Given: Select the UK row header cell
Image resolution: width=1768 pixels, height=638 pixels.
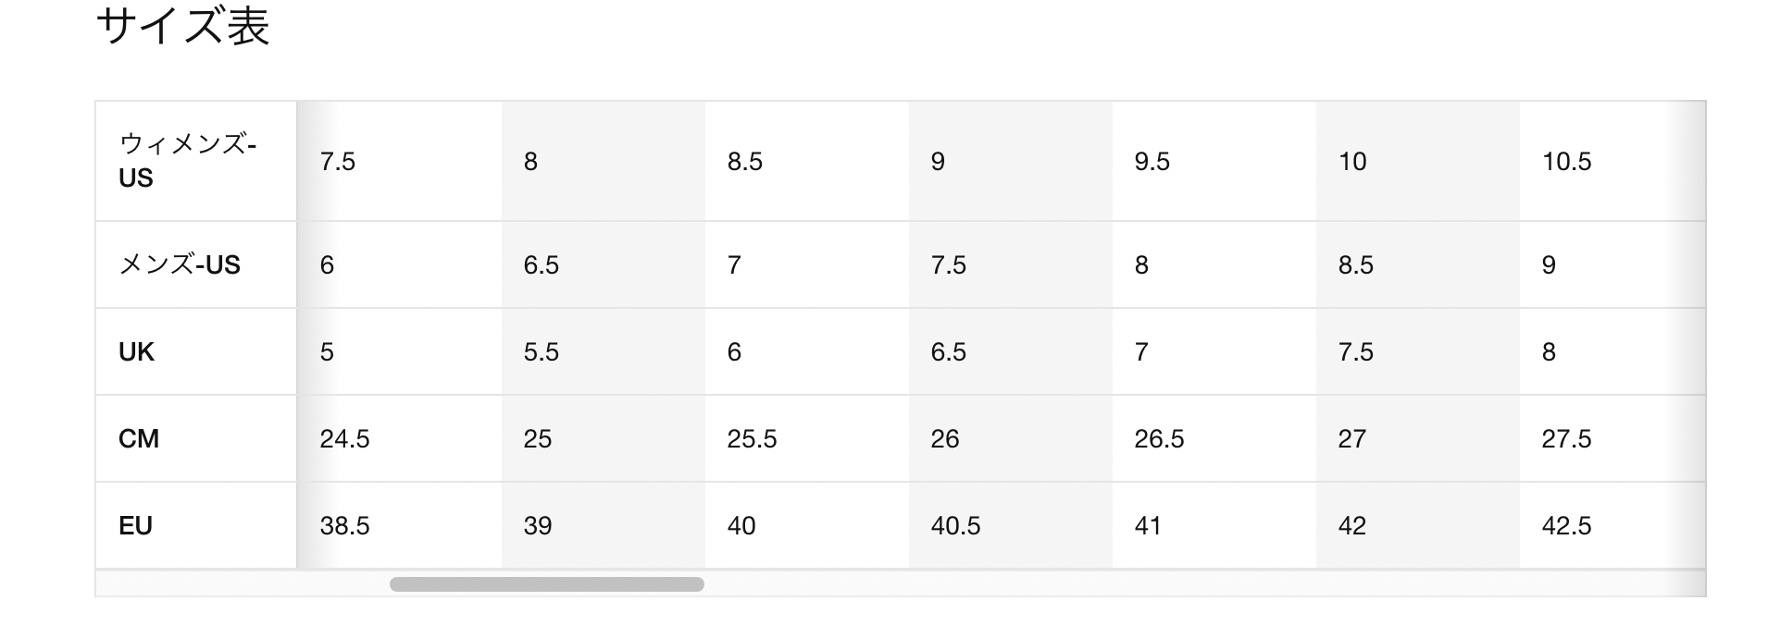Looking at the screenshot, I should (196, 351).
